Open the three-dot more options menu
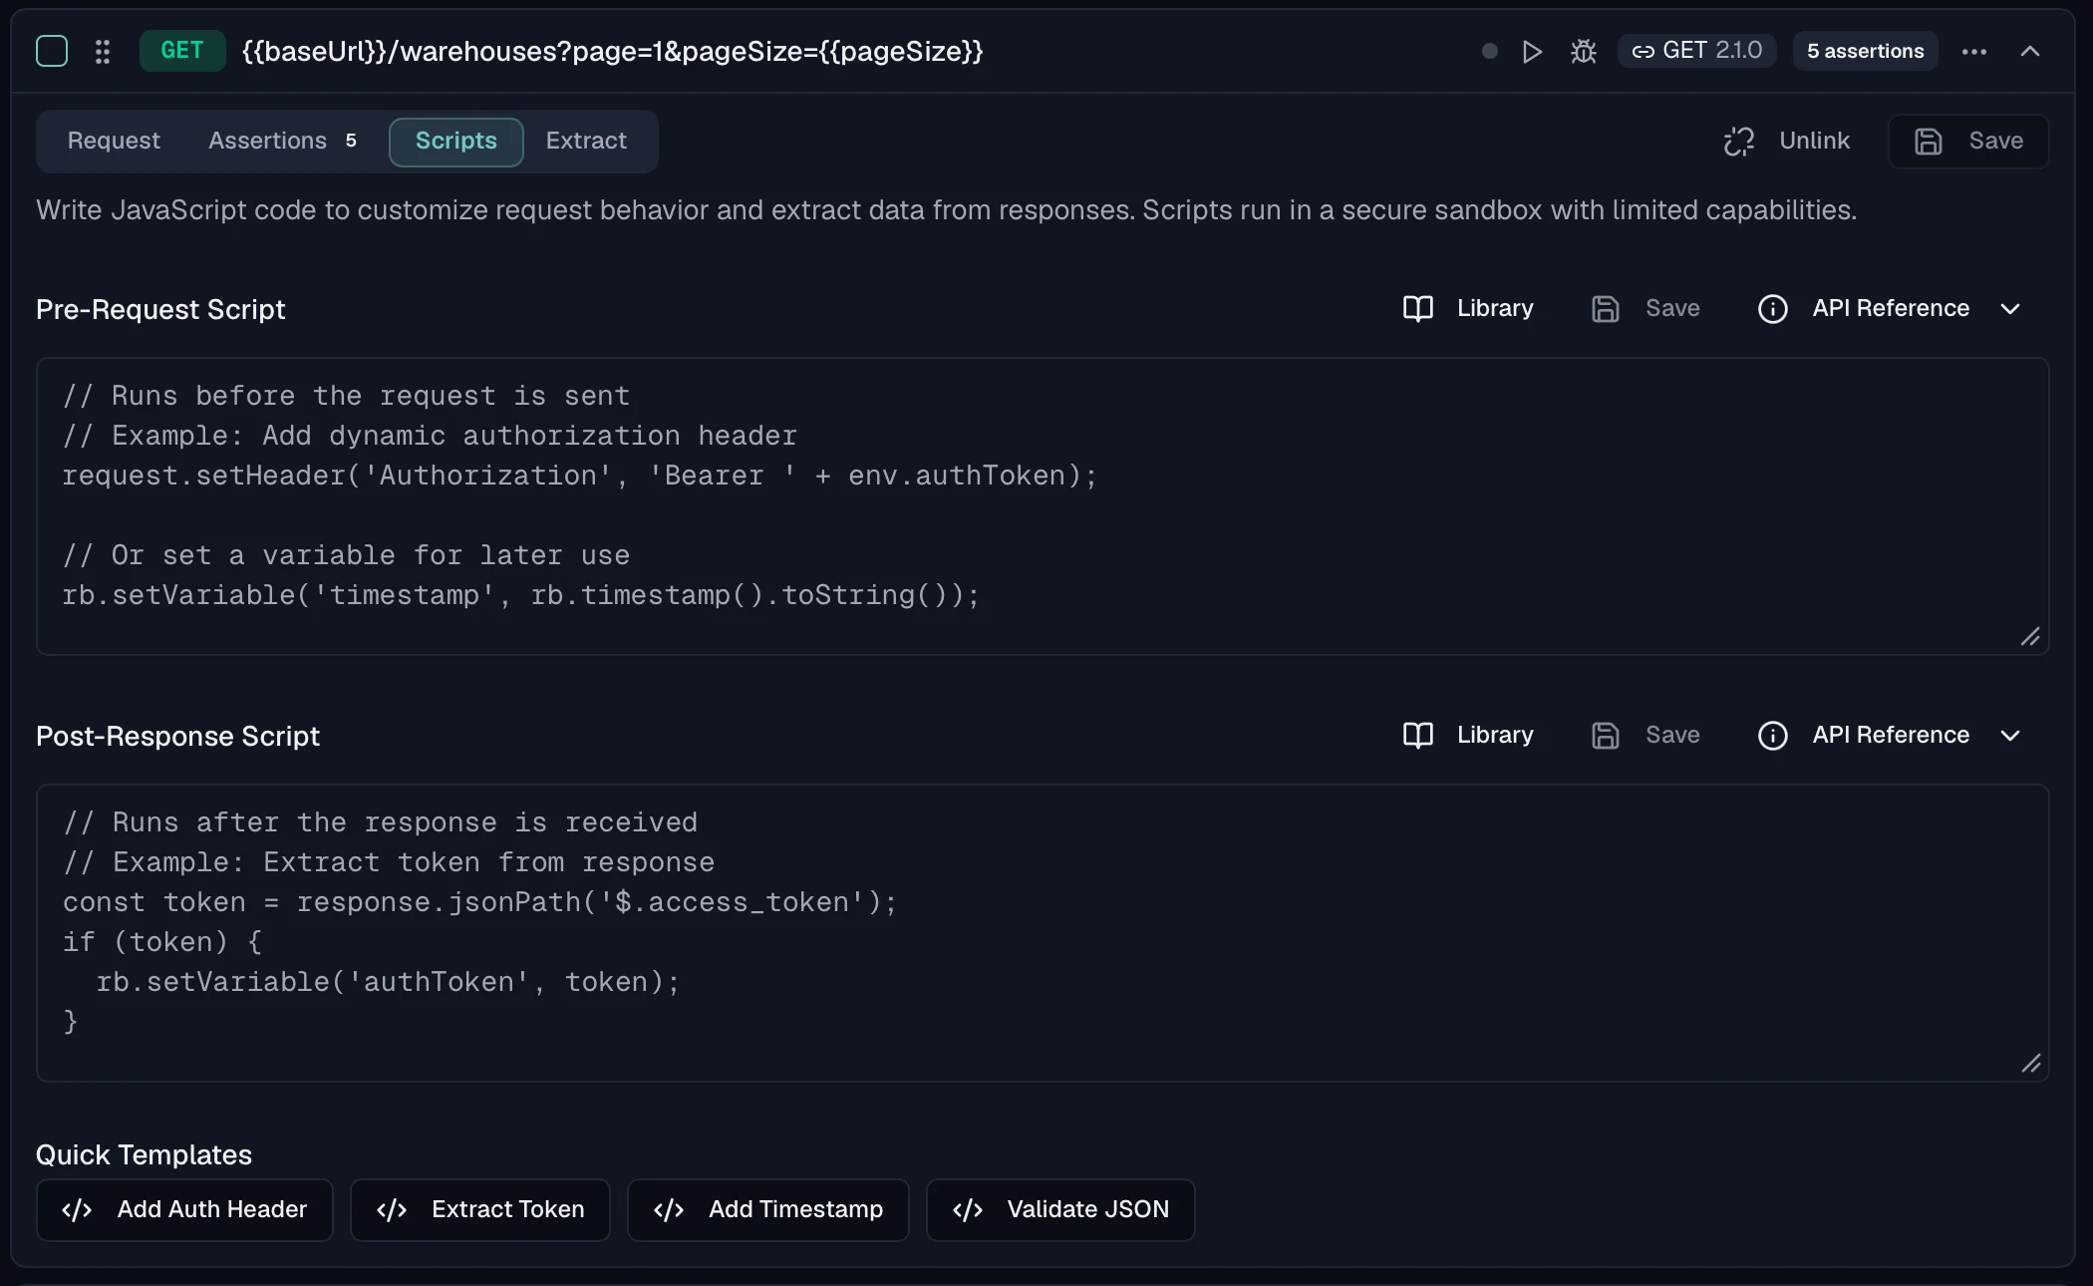Screen dimensions: 2093x1286 tap(1974, 51)
